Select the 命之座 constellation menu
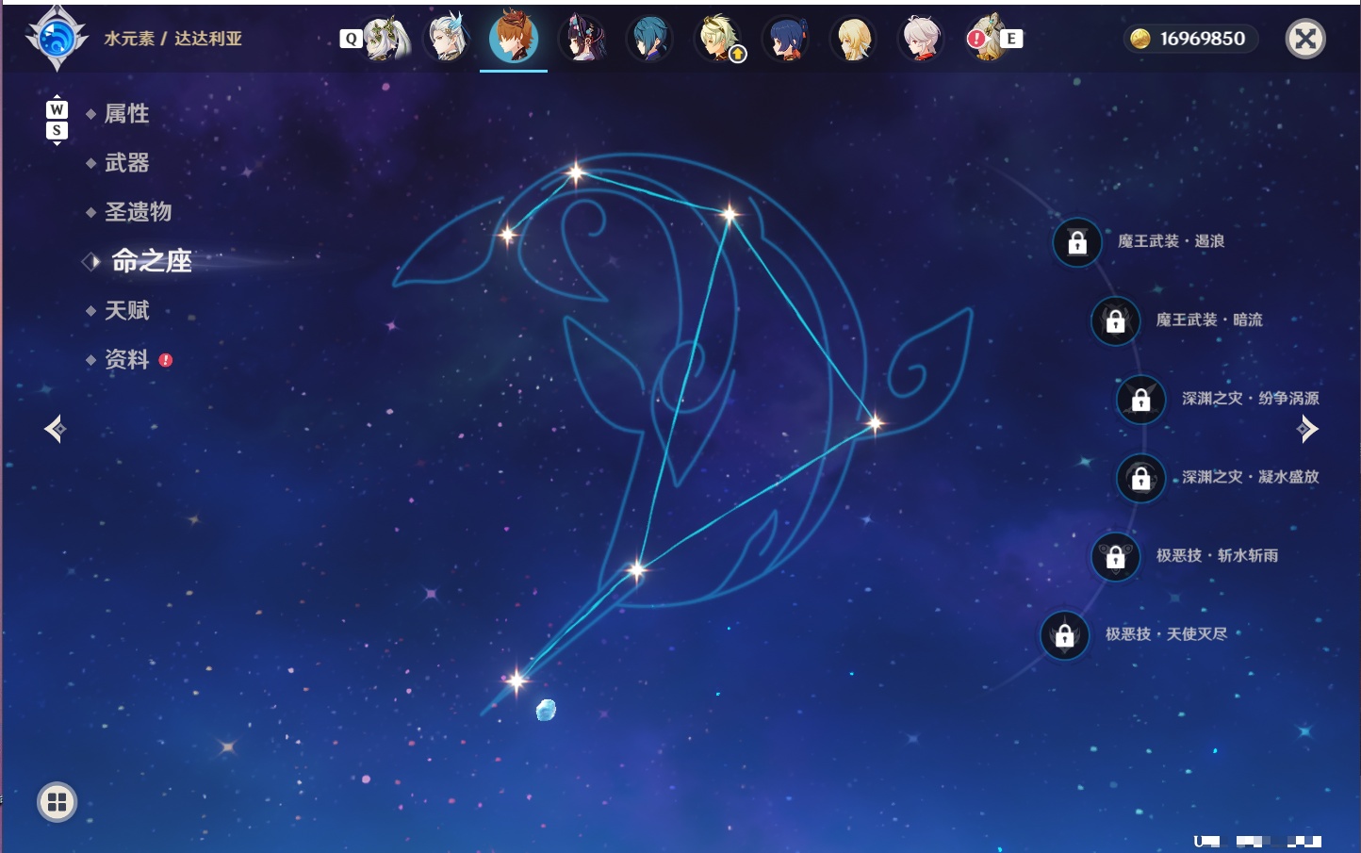The height and width of the screenshot is (853, 1361). pyautogui.click(x=151, y=261)
